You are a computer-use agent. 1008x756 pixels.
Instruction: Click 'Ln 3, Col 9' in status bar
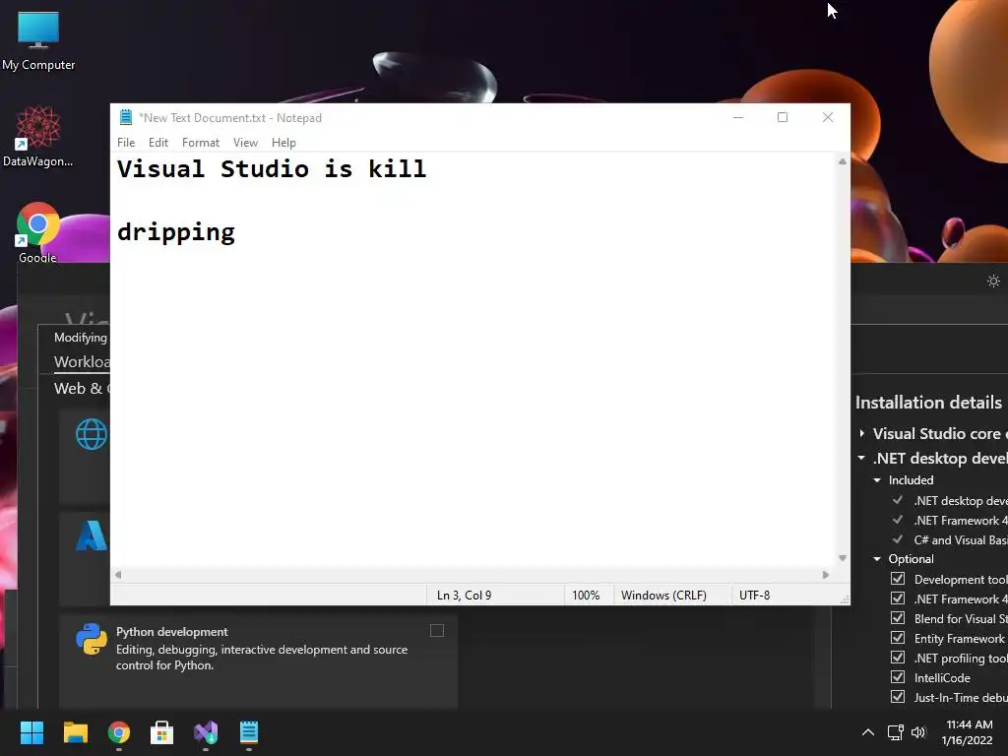(x=465, y=596)
